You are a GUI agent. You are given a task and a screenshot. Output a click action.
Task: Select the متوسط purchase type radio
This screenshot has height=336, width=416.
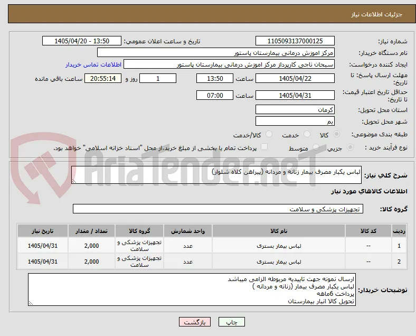pos(316,147)
